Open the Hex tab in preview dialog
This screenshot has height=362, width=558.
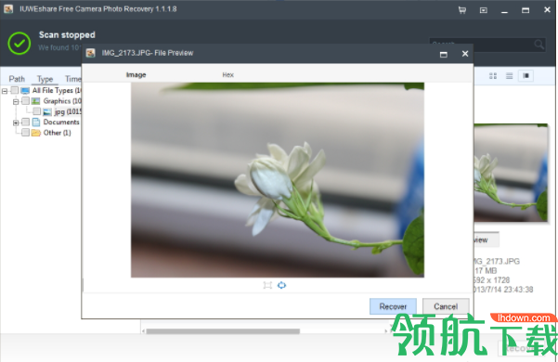227,74
